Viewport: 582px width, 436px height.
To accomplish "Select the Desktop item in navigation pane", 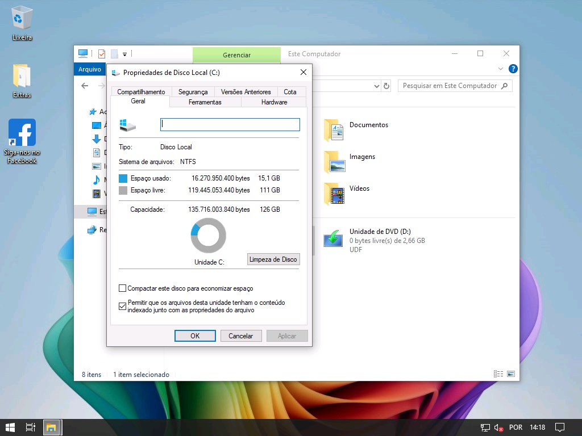I will [96, 125].
